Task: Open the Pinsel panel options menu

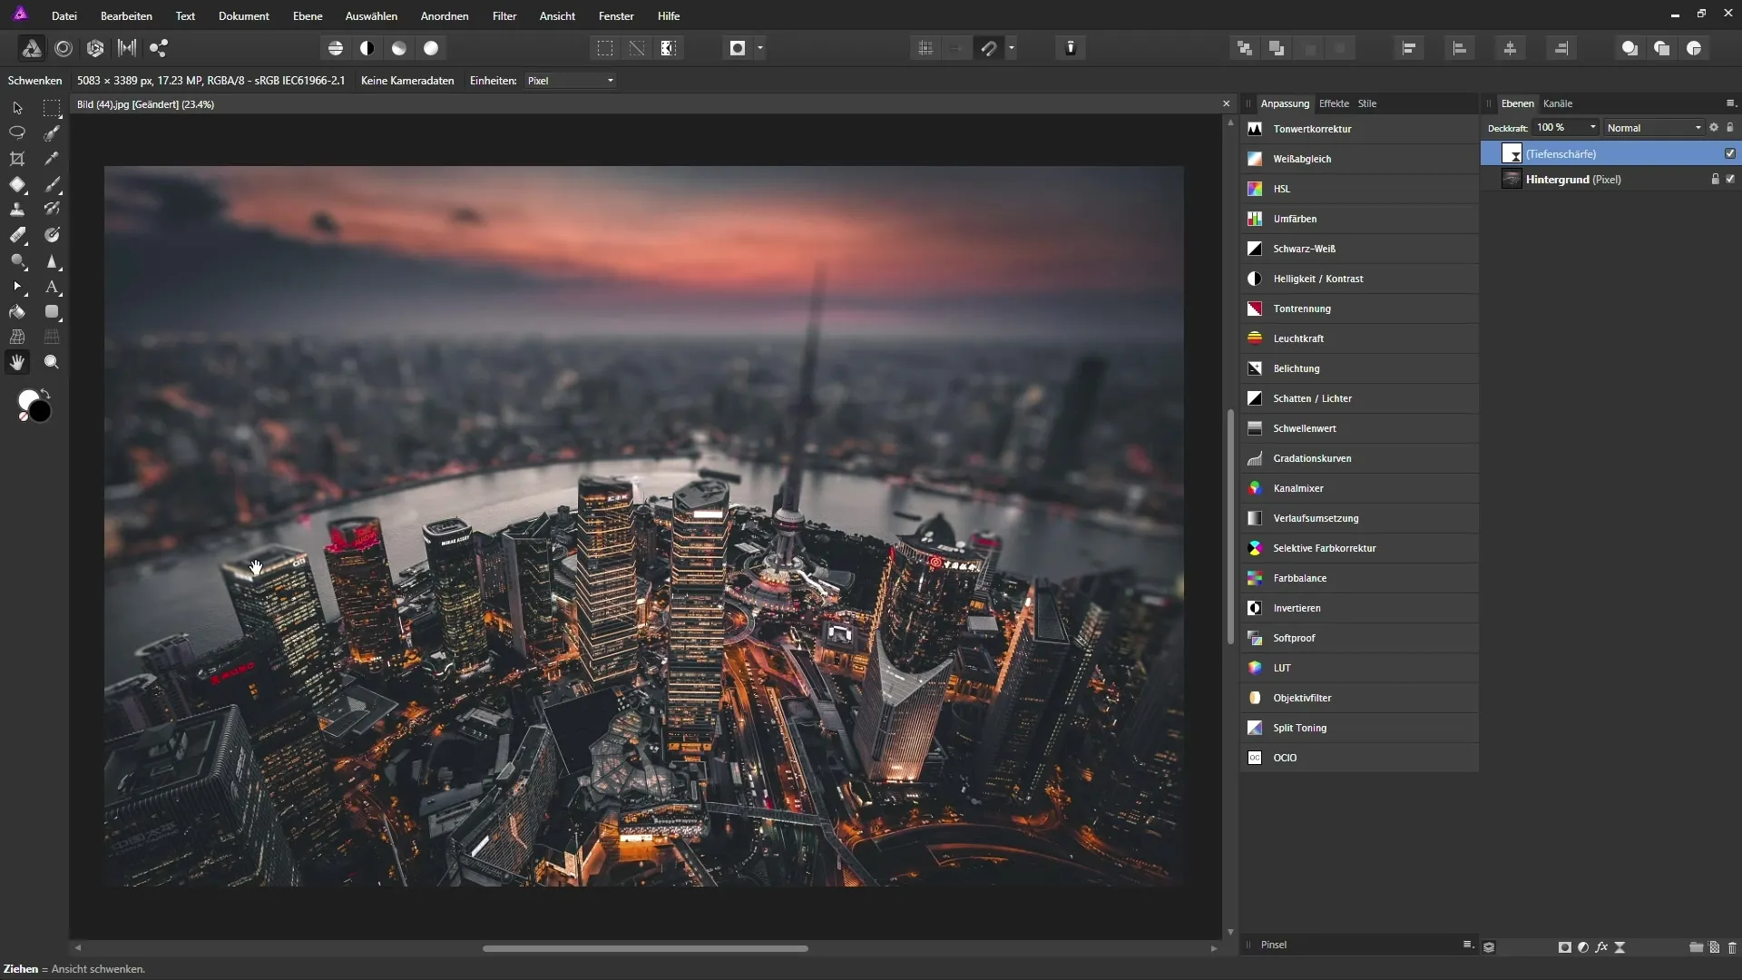Action: pos(1467,945)
